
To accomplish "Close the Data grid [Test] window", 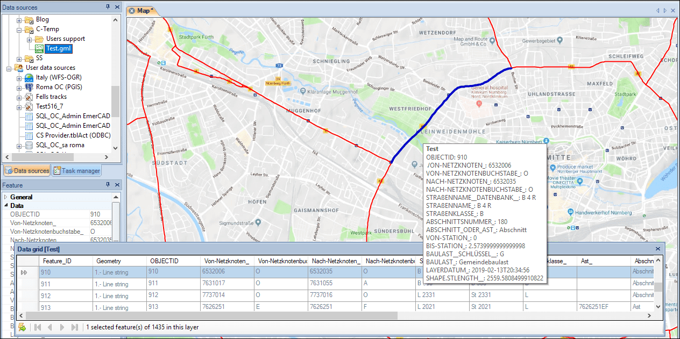I will pyautogui.click(x=658, y=249).
